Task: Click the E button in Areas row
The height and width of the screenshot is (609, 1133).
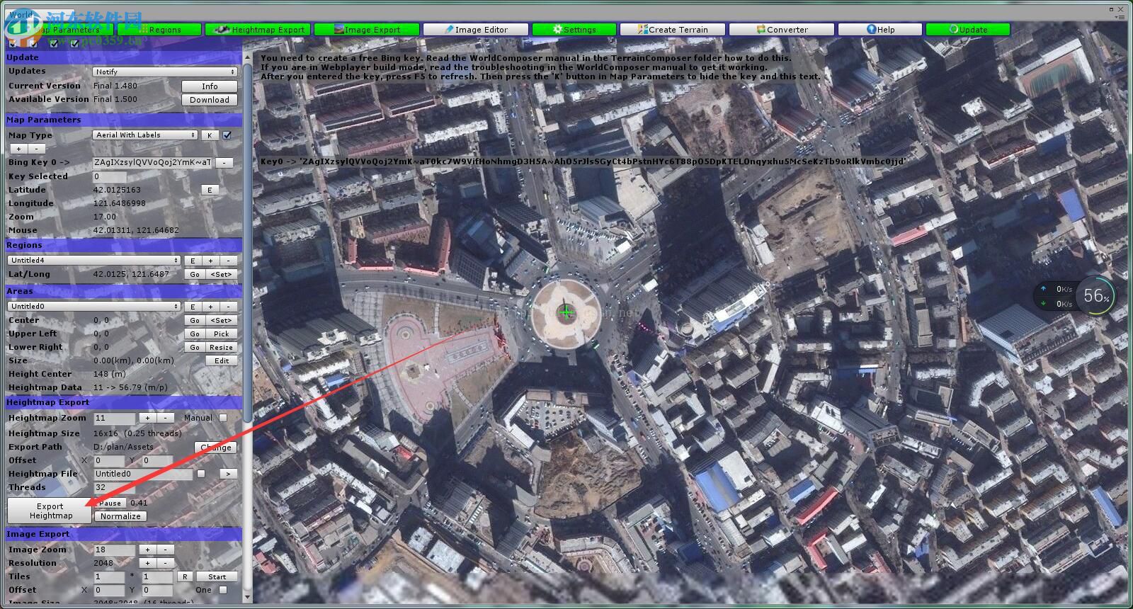Action: pos(193,307)
